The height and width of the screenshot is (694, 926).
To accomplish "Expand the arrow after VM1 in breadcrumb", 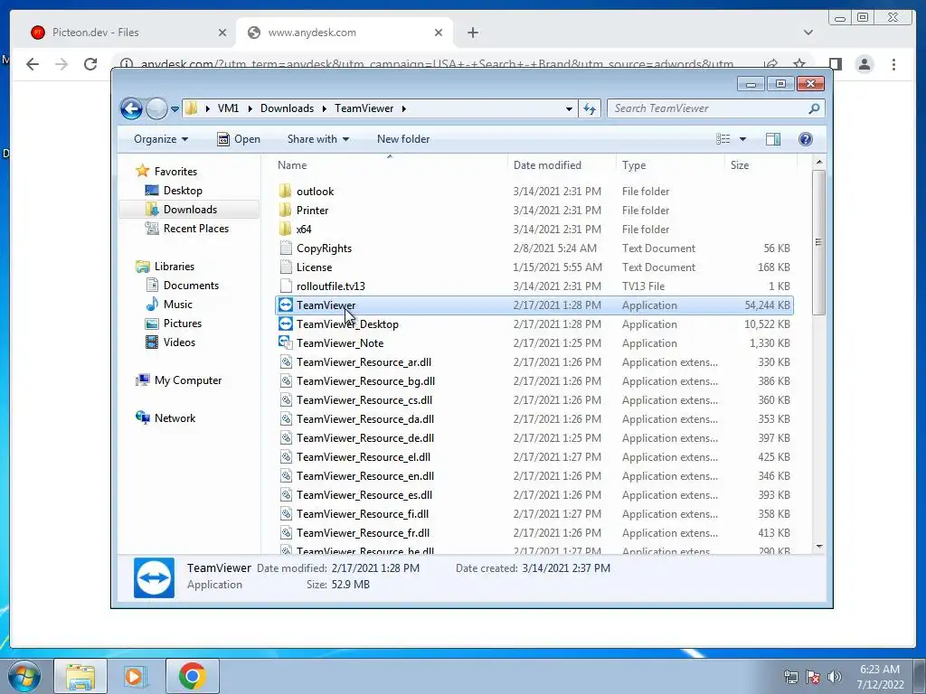I will coord(250,108).
